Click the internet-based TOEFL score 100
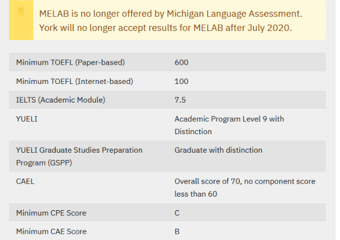The width and height of the screenshot is (340, 240). (x=181, y=81)
